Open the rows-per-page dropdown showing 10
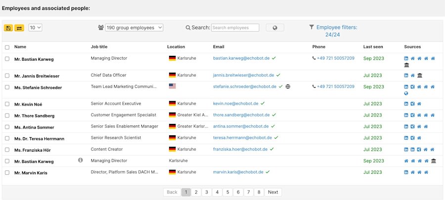The height and width of the screenshot is (200, 445). pyautogui.click(x=36, y=28)
